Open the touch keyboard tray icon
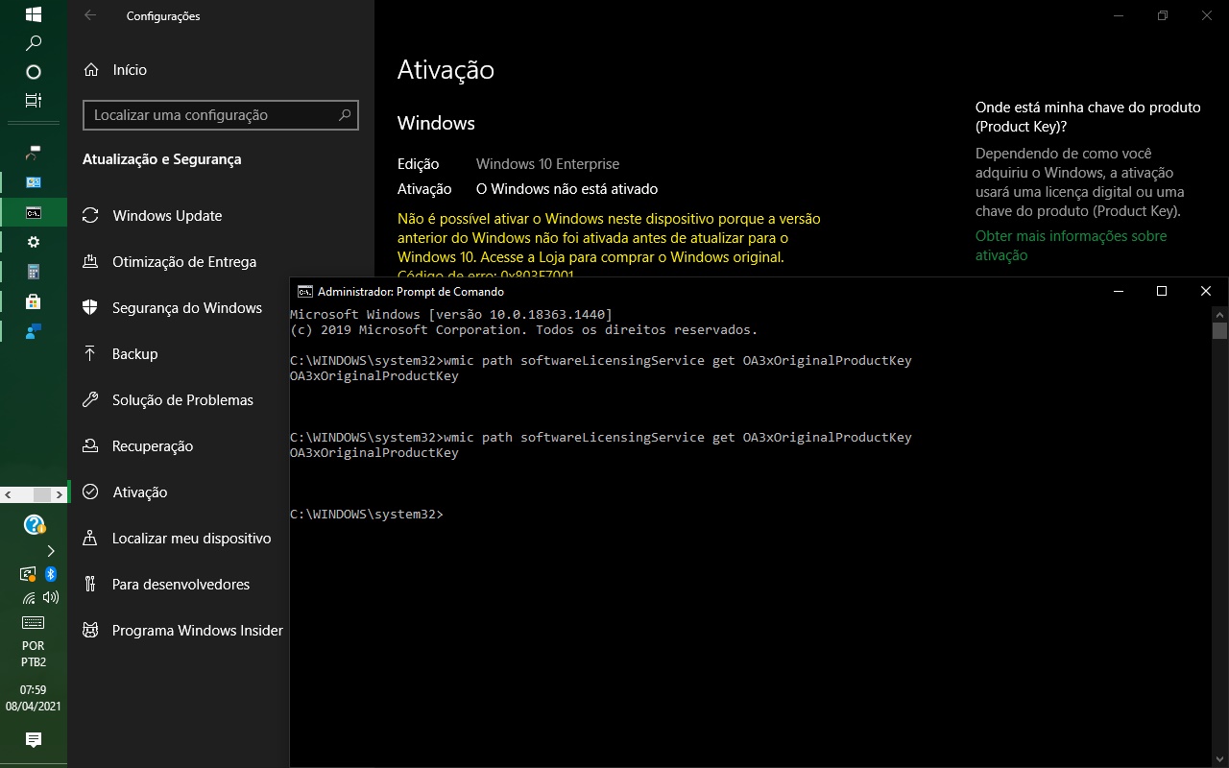This screenshot has height=768, width=1229. [34, 622]
